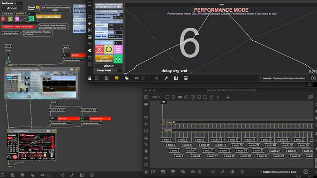Open the Input device MacBook dropdown in editor
Screen dimensions: 317x178
click(x=101, y=25)
